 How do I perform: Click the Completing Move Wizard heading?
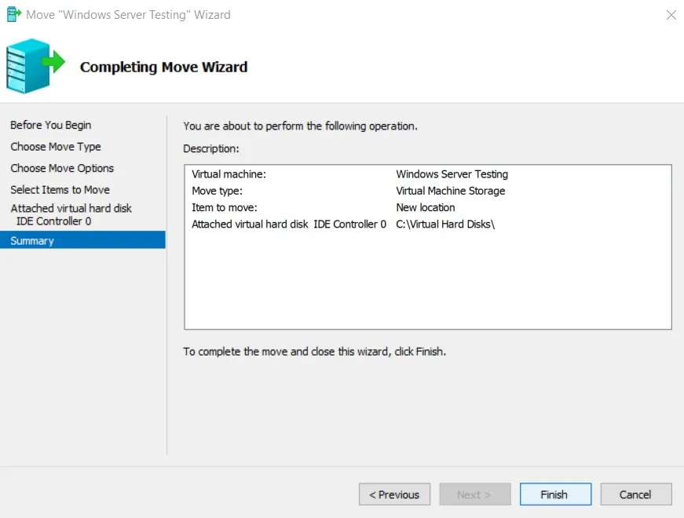[163, 67]
